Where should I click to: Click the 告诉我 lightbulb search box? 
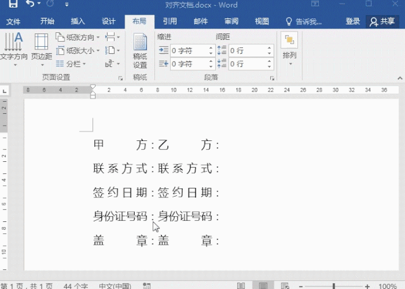tap(304, 22)
